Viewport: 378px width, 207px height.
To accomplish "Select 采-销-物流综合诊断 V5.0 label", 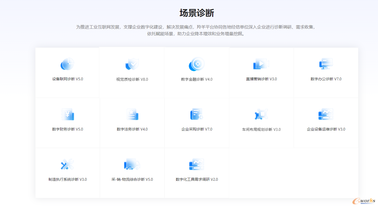I will 132,179.
